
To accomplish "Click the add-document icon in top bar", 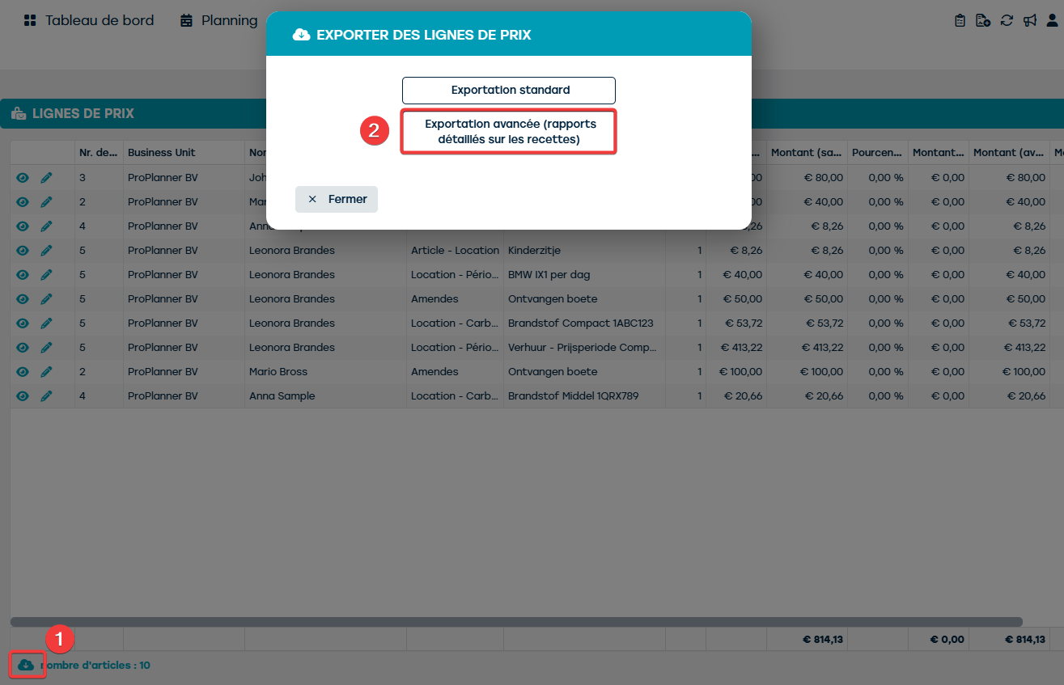I will click(983, 20).
